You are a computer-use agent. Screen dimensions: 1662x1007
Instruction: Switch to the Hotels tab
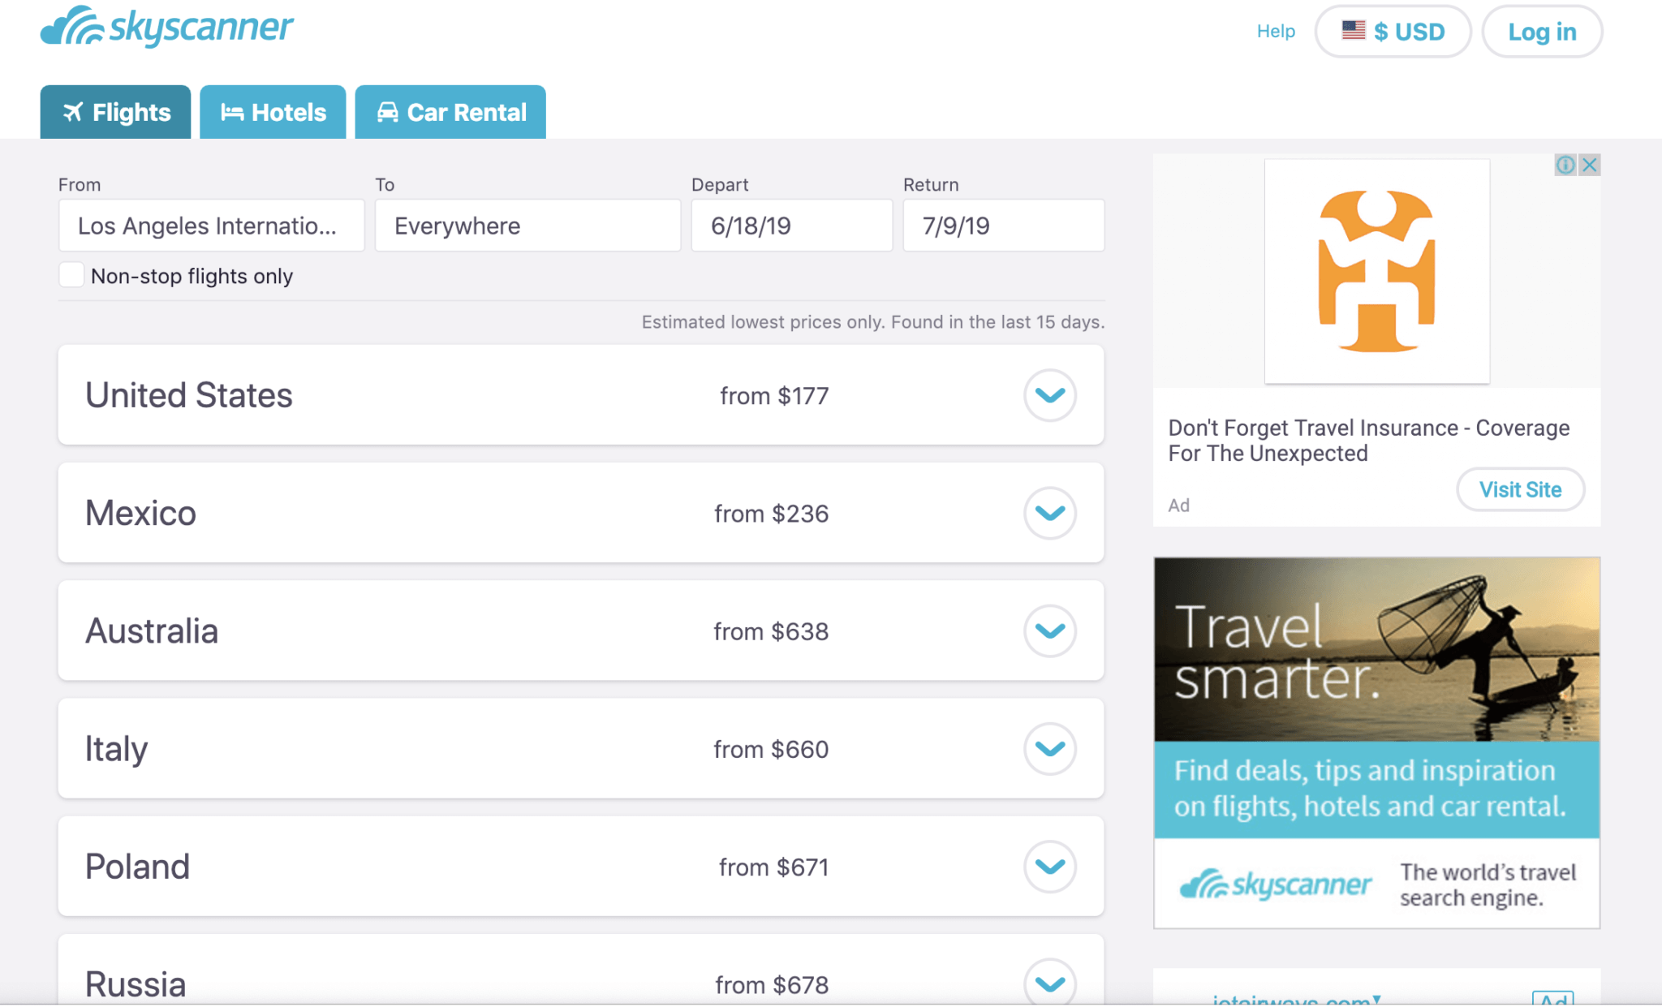(x=273, y=112)
